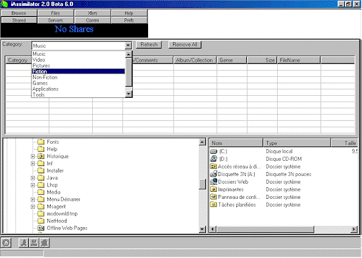Click the Tâches planifiées icon
Image resolution: width=362 pixels, height=258 pixels.
point(213,205)
